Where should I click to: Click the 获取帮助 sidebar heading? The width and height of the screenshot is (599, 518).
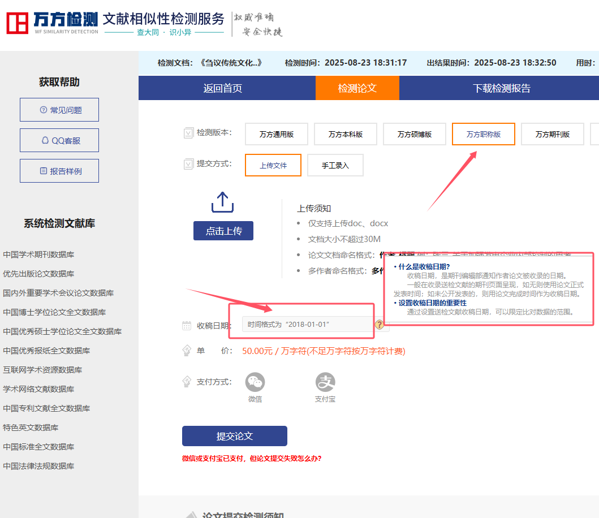pos(59,82)
